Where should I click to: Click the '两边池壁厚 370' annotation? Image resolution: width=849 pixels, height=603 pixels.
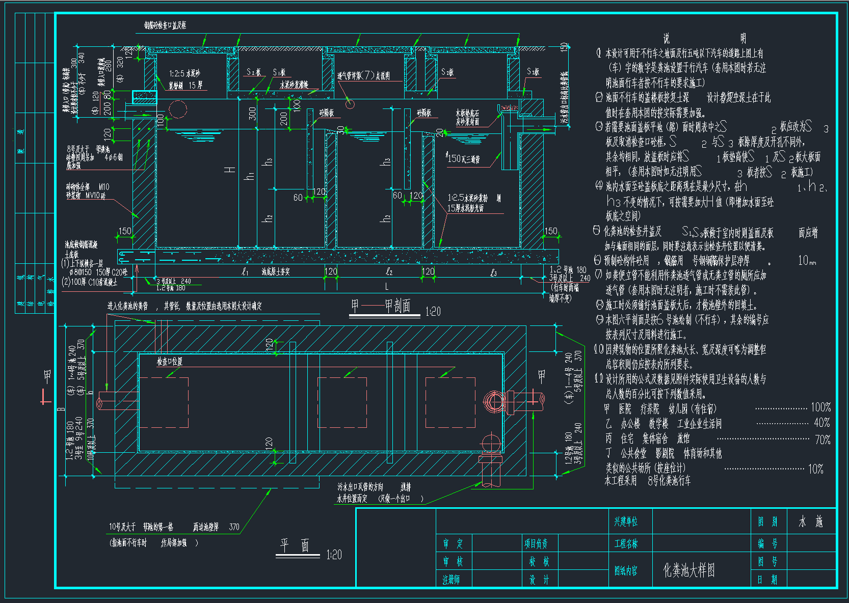(x=216, y=527)
